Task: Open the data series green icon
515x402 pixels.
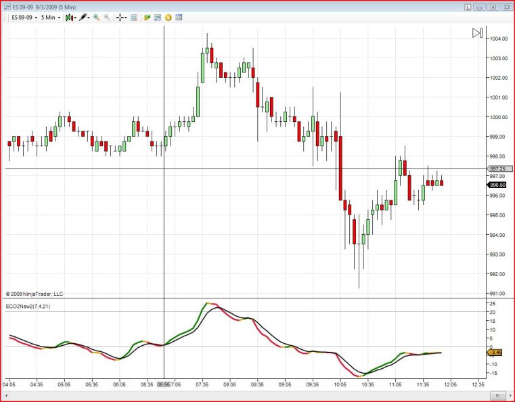Action: click(147, 18)
